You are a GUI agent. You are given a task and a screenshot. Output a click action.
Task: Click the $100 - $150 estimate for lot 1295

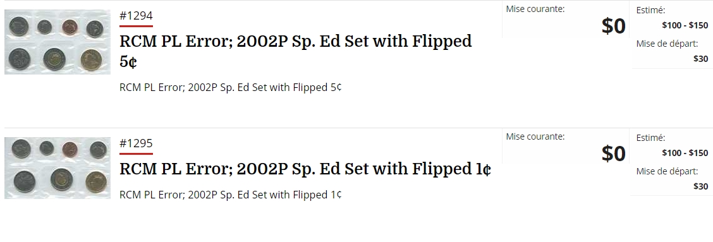(x=685, y=153)
